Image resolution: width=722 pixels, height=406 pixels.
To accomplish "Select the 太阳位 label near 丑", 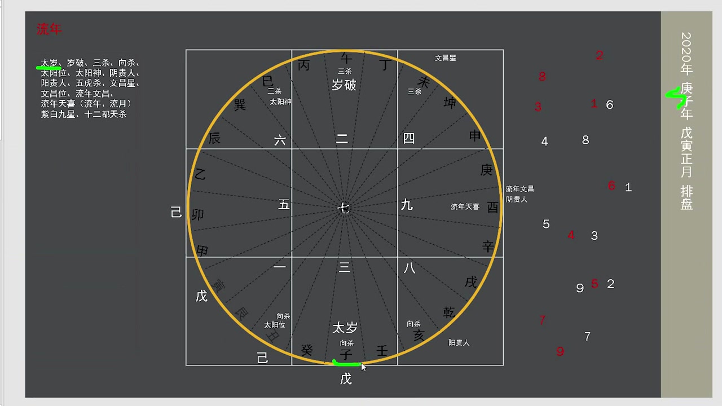I will [x=275, y=325].
